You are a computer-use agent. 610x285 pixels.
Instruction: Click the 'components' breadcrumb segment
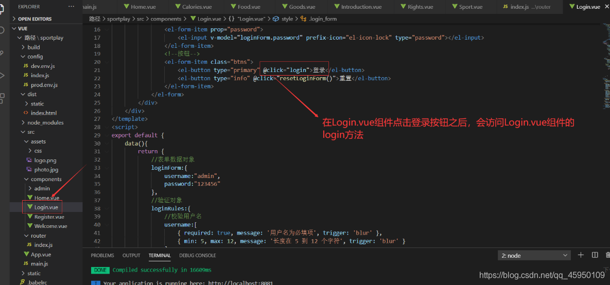(166, 19)
